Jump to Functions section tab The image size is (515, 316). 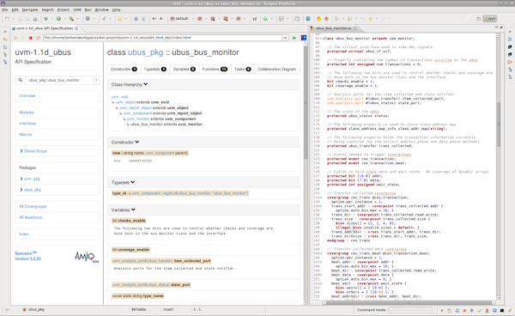pos(215,69)
